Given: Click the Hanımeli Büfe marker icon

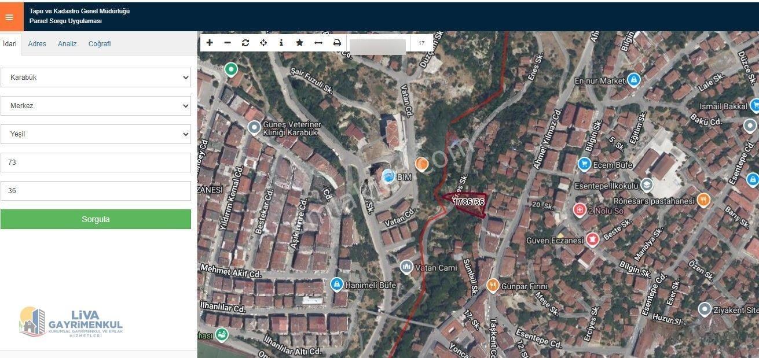Looking at the screenshot, I should (x=336, y=285).
